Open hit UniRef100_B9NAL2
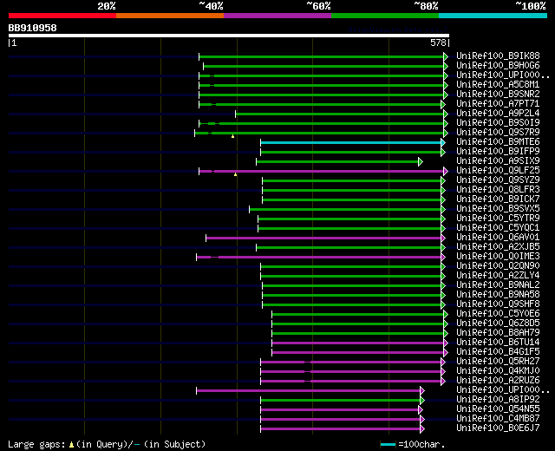Image resolution: width=555 pixels, height=451 pixels. click(x=498, y=285)
